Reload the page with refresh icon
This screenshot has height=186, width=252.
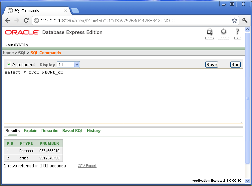click(x=26, y=21)
